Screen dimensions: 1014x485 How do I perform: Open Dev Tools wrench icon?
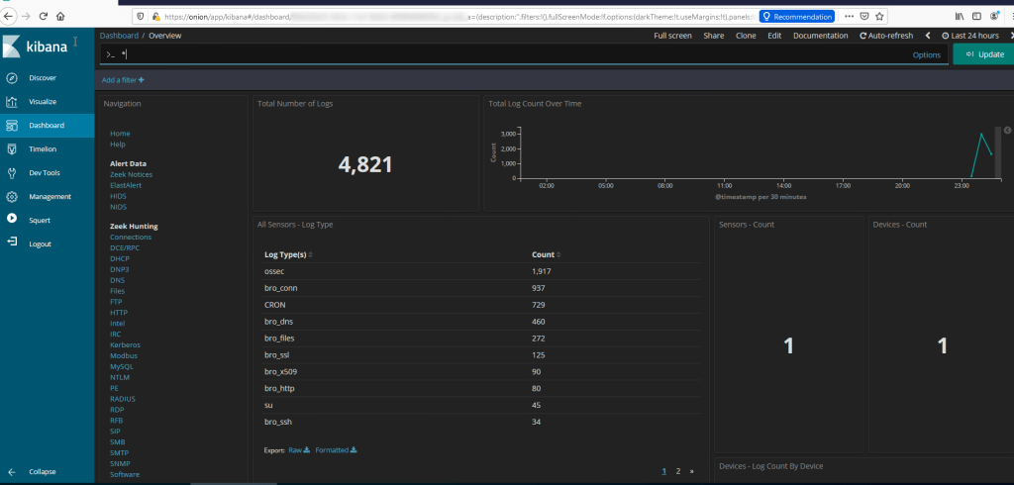click(x=12, y=172)
